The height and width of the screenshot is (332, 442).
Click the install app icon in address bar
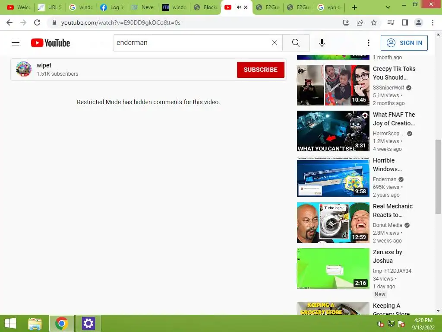pos(346,22)
